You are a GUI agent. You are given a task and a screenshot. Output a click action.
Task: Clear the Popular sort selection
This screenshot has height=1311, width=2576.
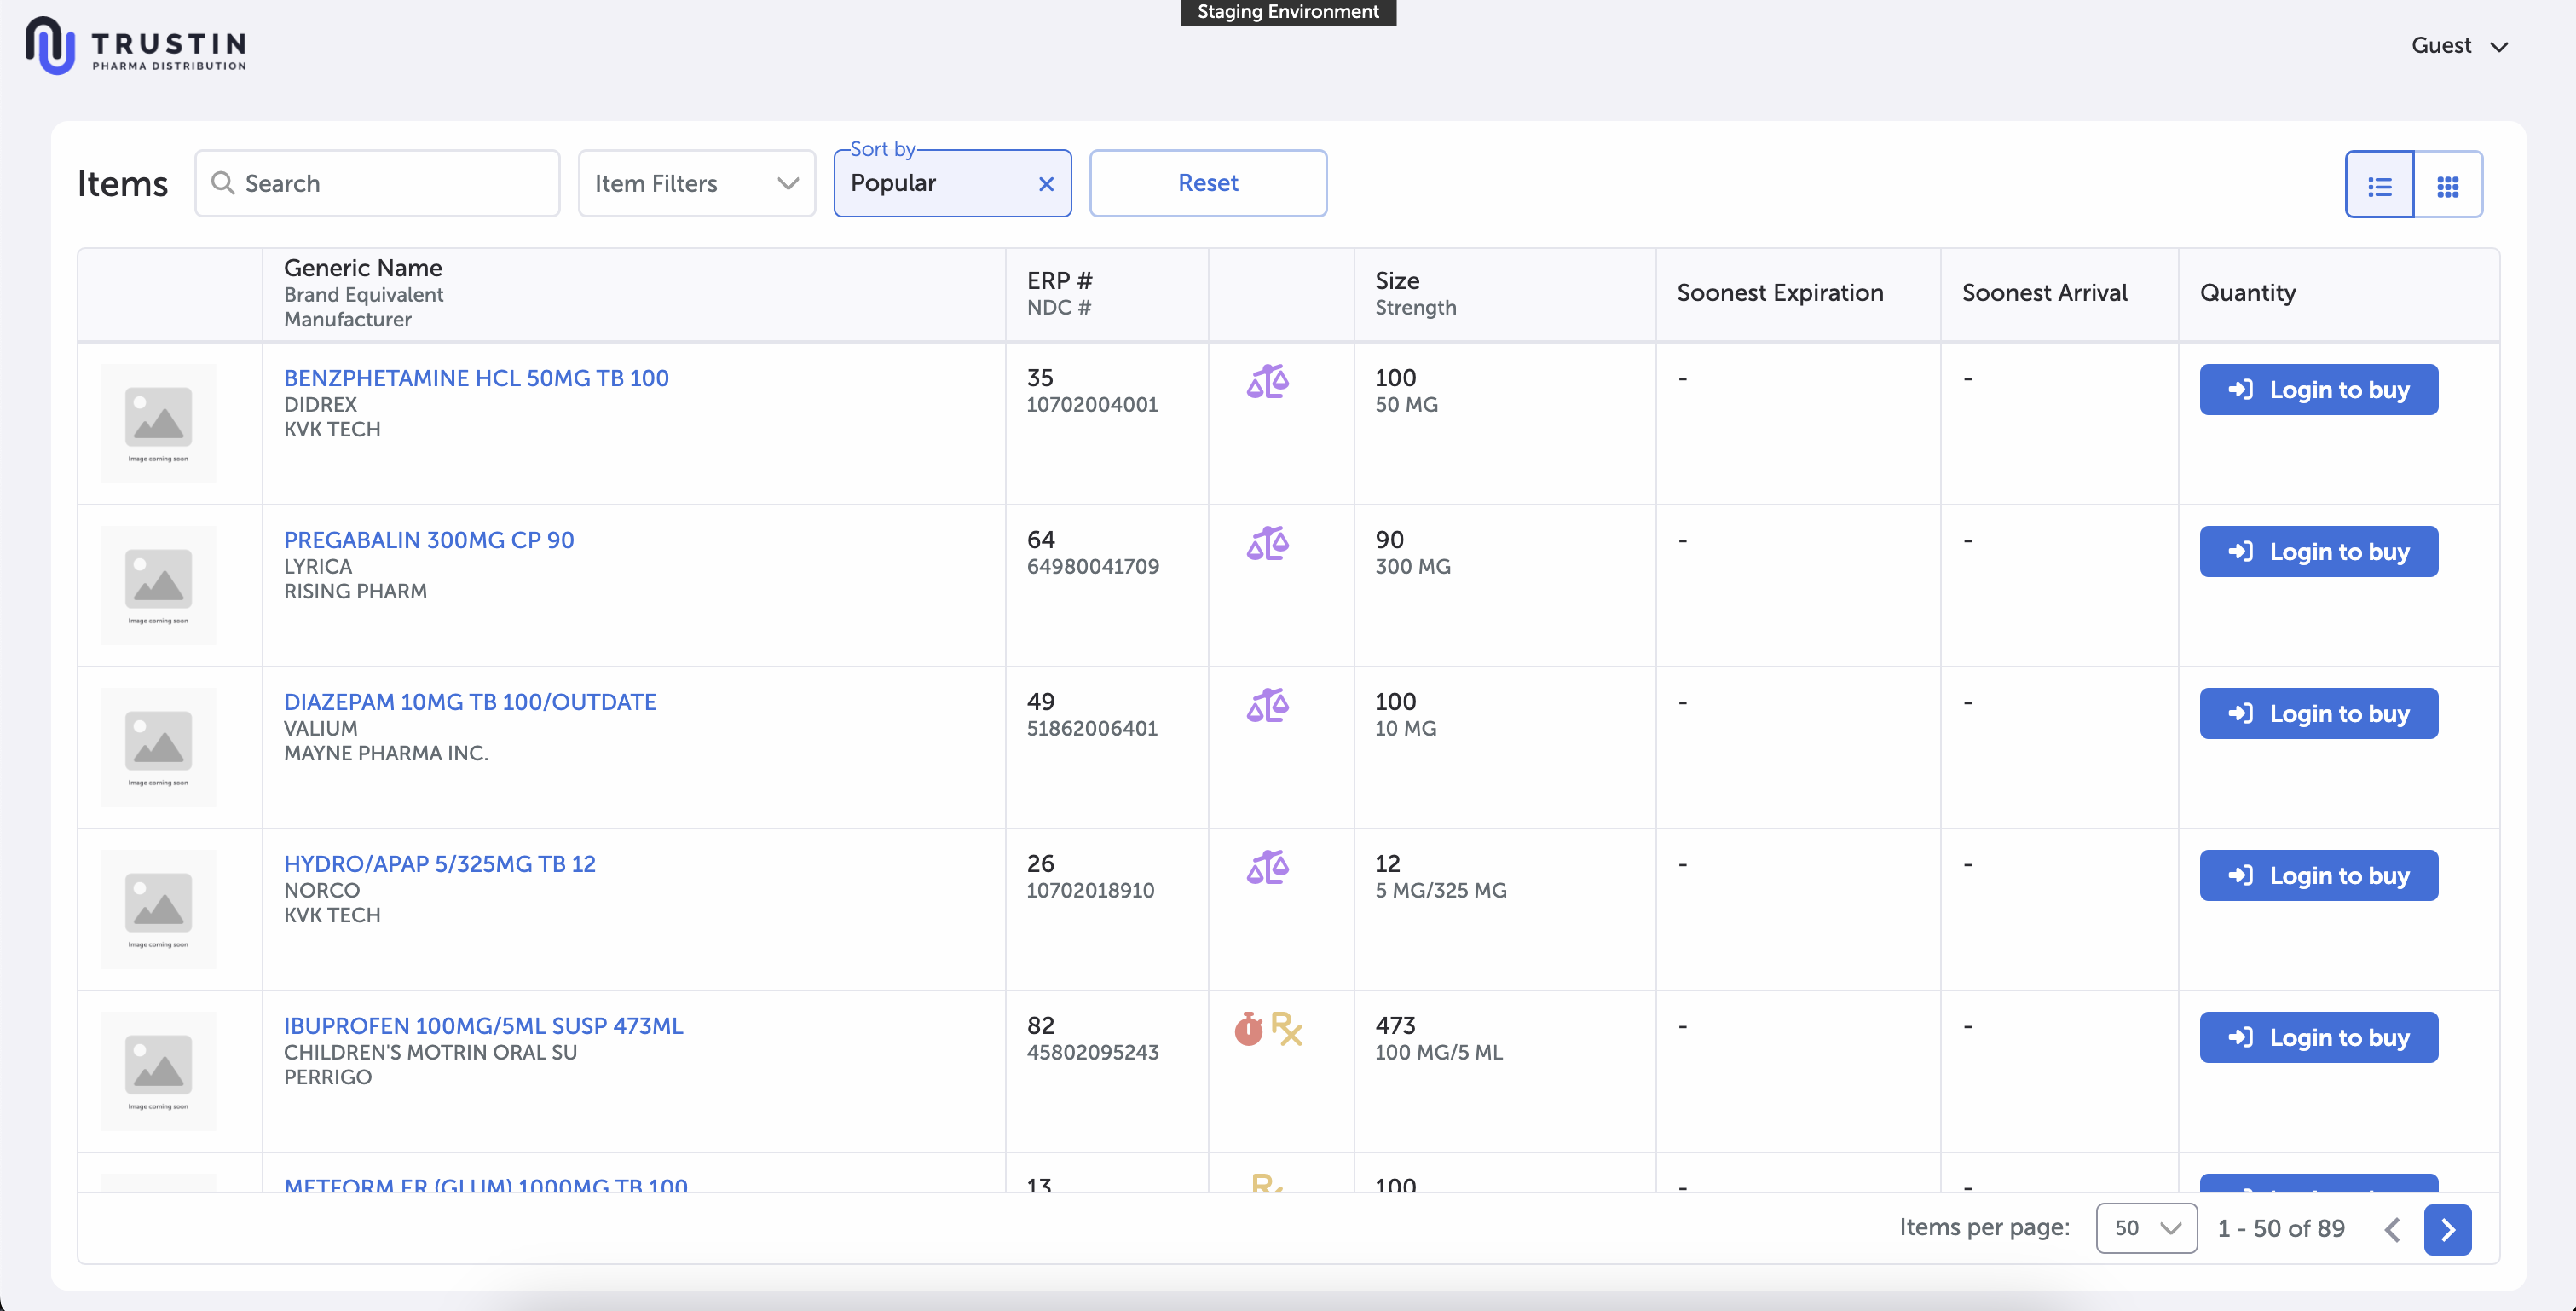coord(1046,184)
